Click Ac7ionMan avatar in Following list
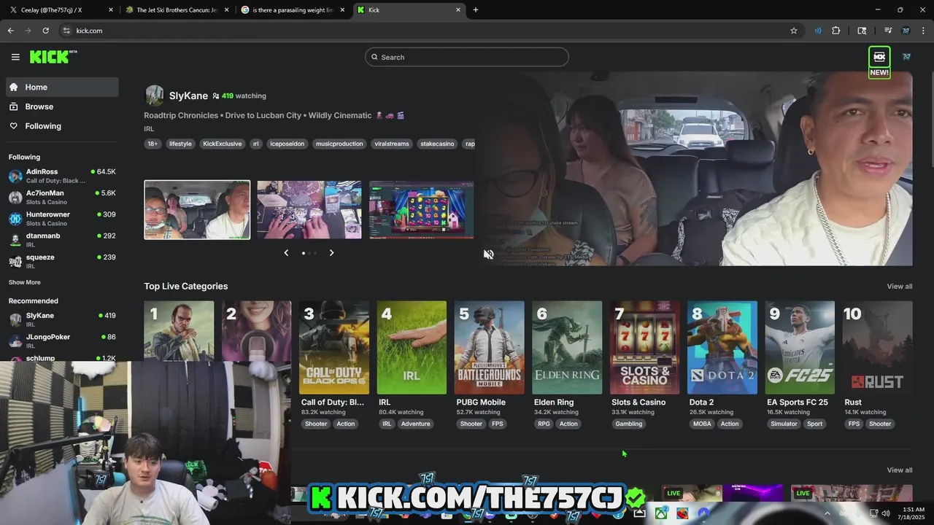934x525 pixels. 15,197
